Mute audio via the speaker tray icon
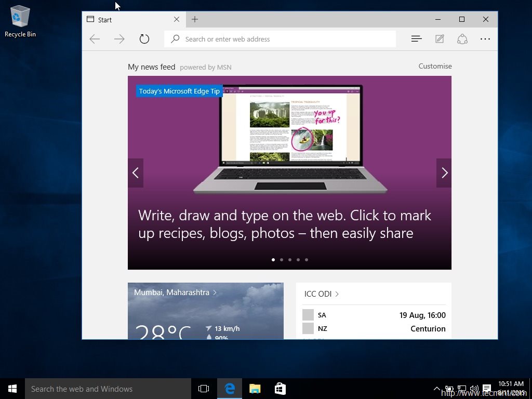This screenshot has width=532, height=399. (474, 388)
